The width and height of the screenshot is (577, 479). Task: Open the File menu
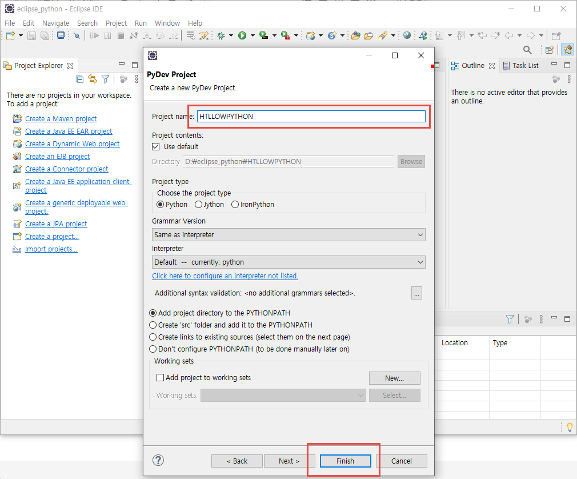10,23
